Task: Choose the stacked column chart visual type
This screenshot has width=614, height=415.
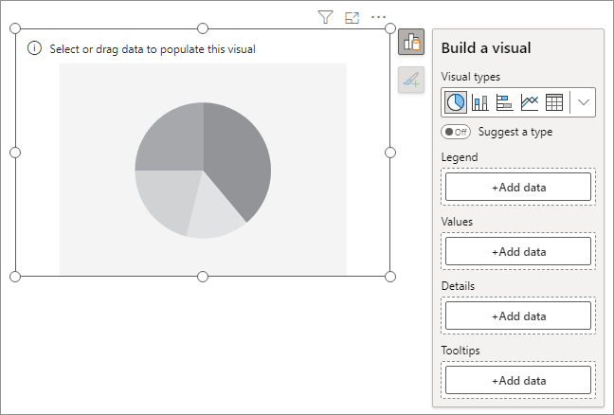Action: tap(480, 102)
